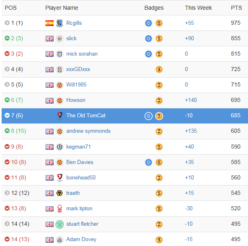Viewport: 248px width, 246px height.
Task: Click the orange 4 badge for xxxGDxxx
Action: [159, 69]
